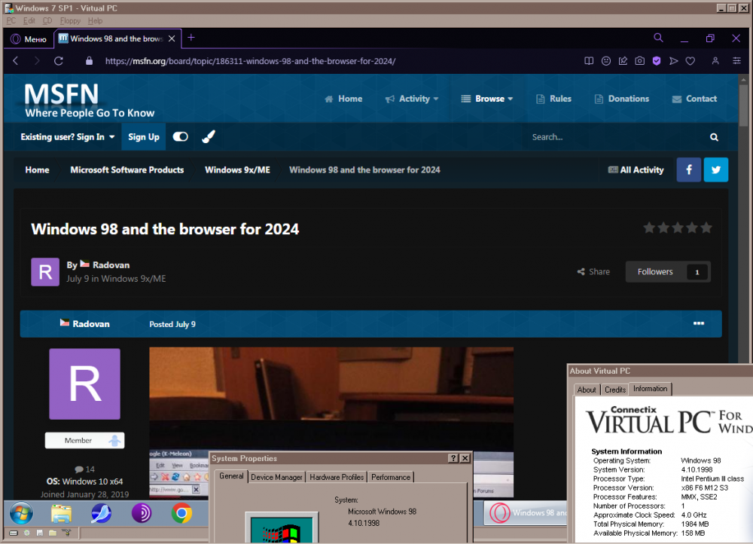Toggle the MSFN dark mode switch

[181, 137]
